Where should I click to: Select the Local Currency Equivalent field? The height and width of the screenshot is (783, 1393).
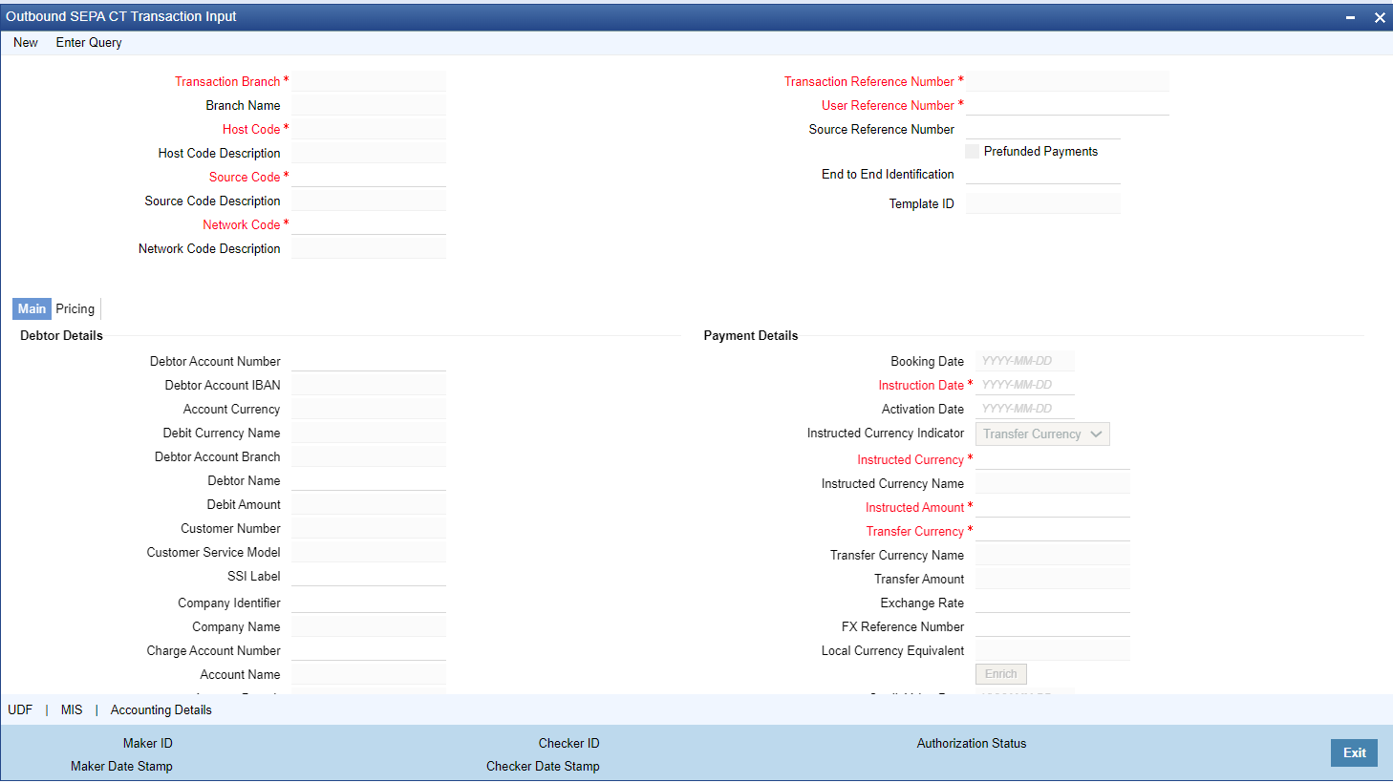pos(1053,650)
